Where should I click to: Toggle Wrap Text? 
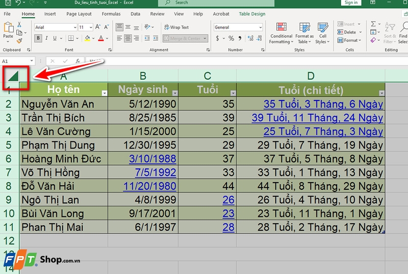[x=176, y=27]
